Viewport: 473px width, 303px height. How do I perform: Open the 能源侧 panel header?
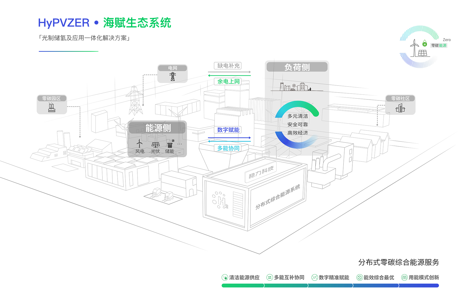[x=158, y=128]
